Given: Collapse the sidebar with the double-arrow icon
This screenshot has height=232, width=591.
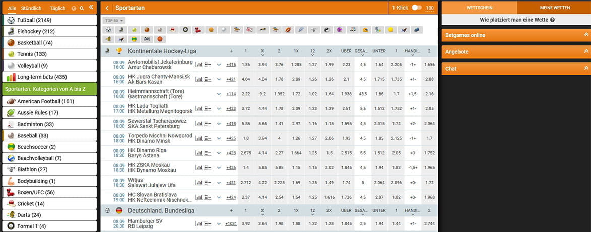Looking at the screenshot, I should click(91, 7).
